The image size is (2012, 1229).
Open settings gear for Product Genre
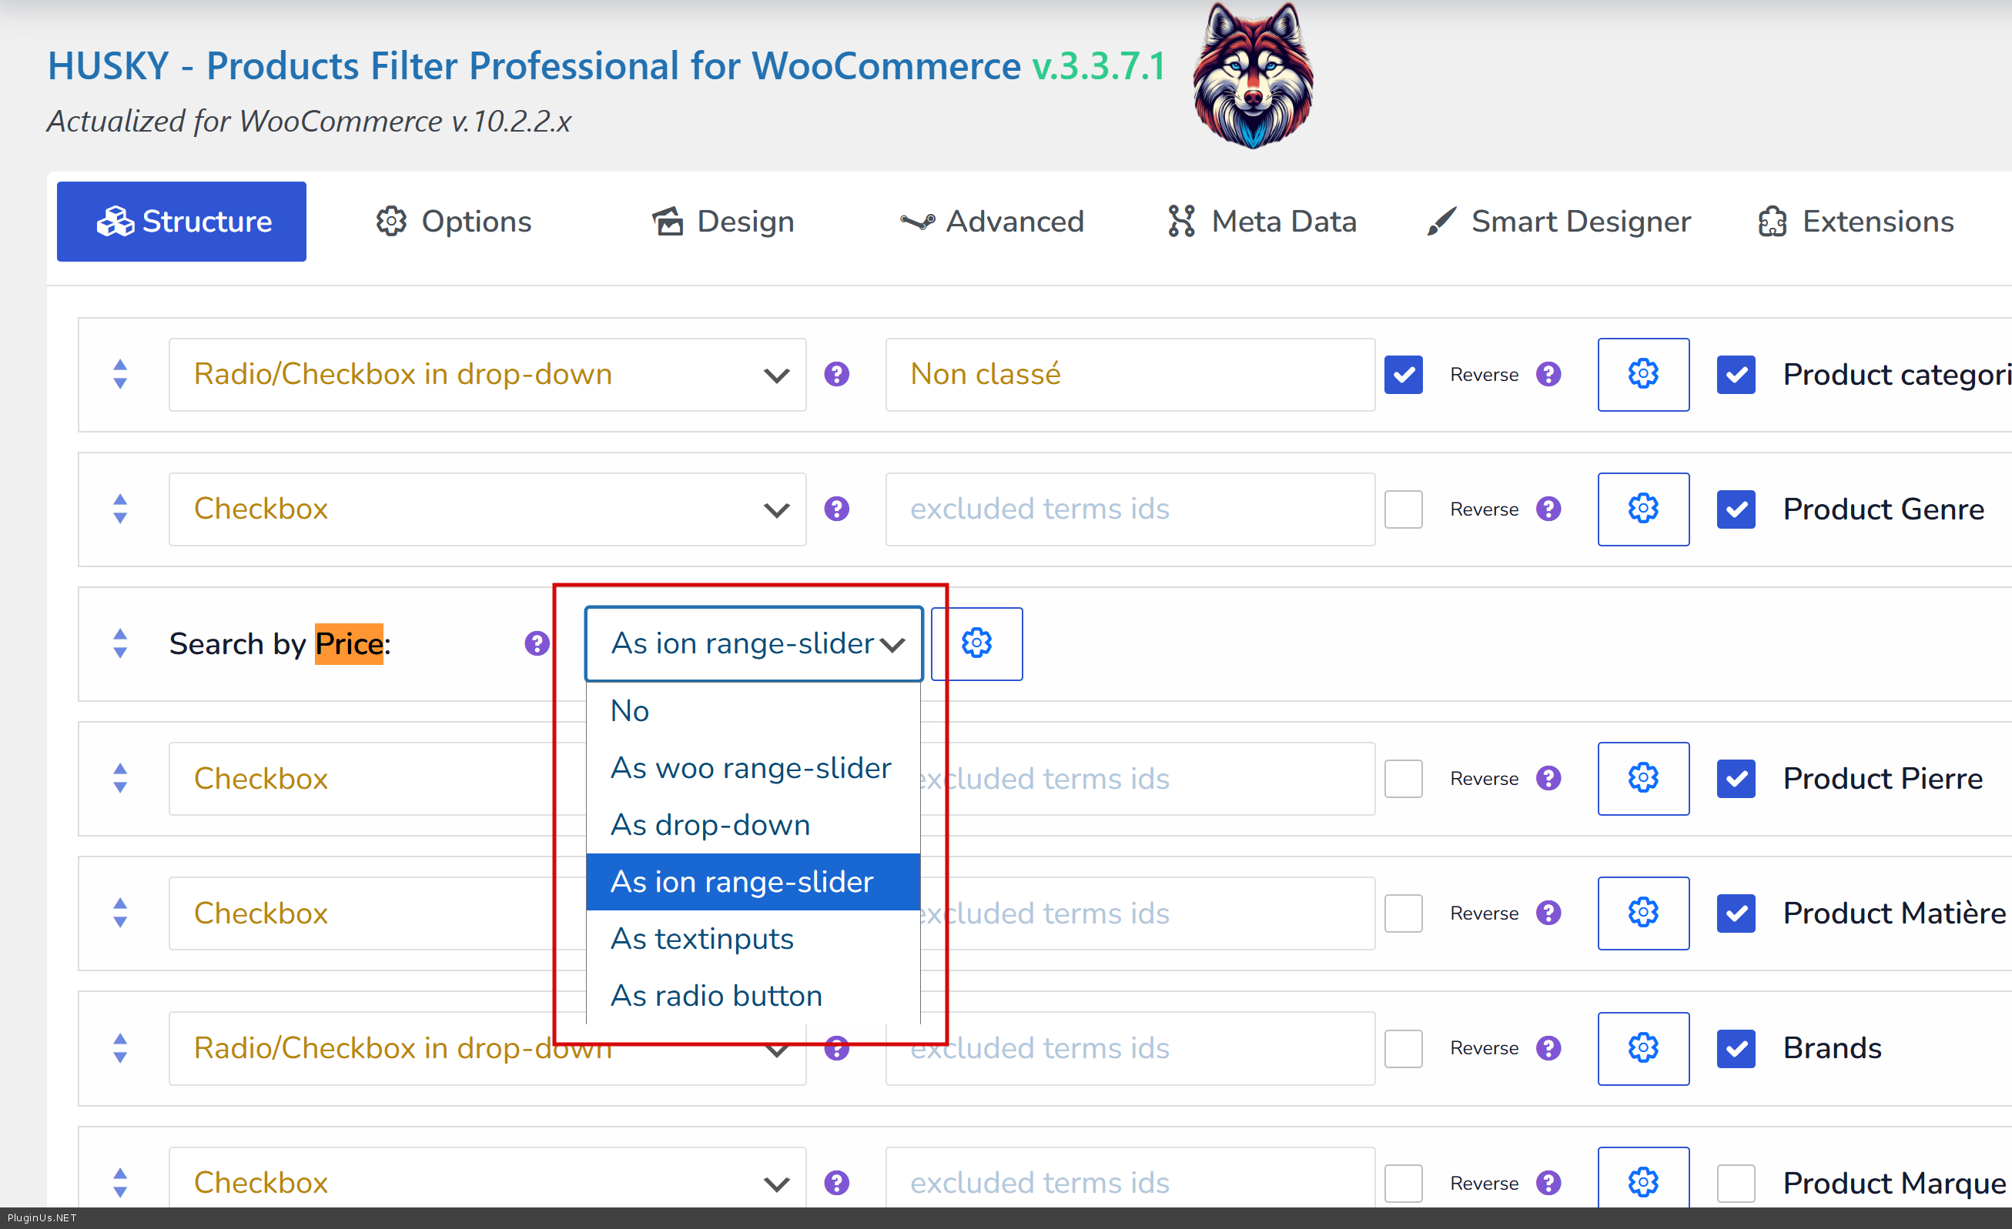coord(1642,509)
